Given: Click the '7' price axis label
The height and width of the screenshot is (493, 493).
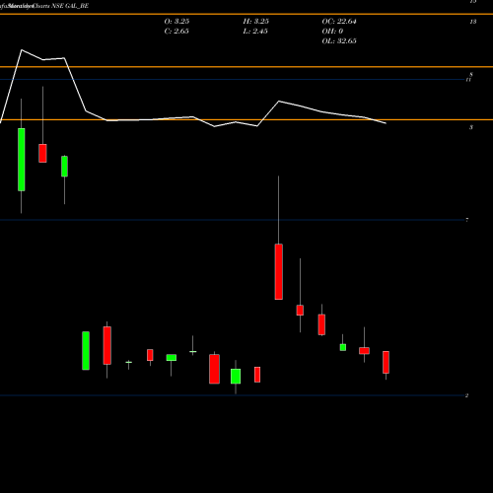Looking at the screenshot, I should pos(467,220).
